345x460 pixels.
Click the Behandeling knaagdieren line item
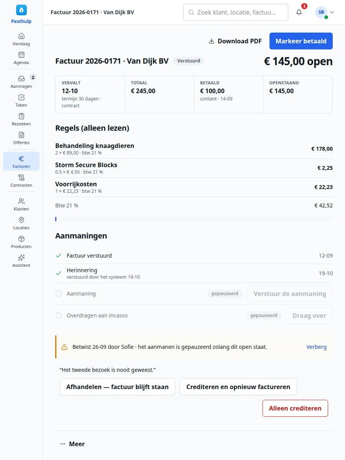tap(194, 149)
